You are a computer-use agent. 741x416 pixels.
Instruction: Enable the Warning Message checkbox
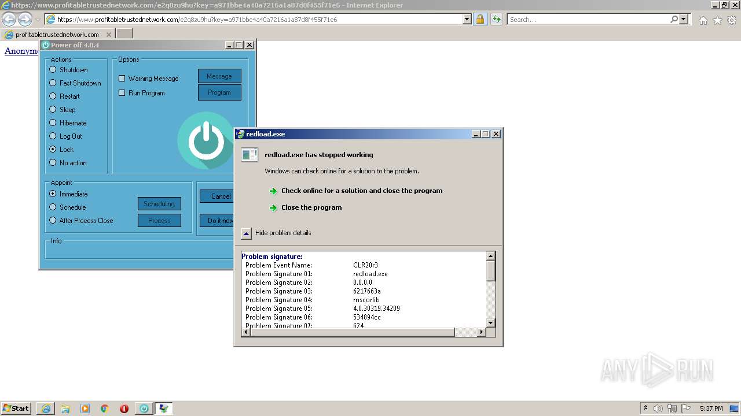(x=122, y=79)
